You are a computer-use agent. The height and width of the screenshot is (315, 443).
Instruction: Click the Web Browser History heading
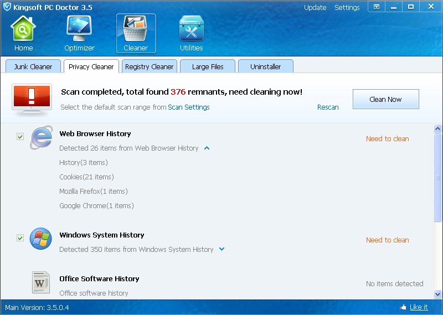pos(95,133)
